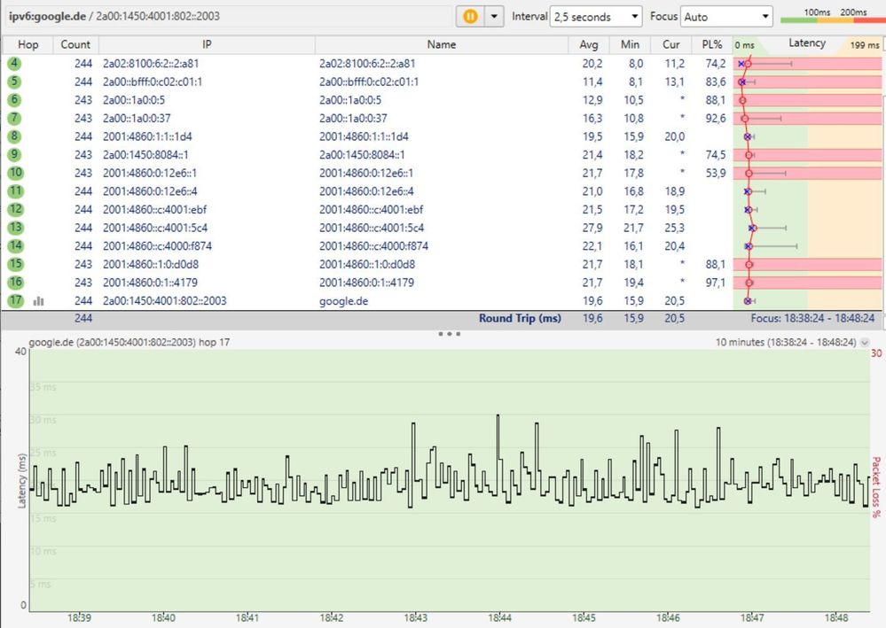Click the 100ms 200ms latency color legend
Viewport: 886px width, 628px height.
(x=831, y=16)
